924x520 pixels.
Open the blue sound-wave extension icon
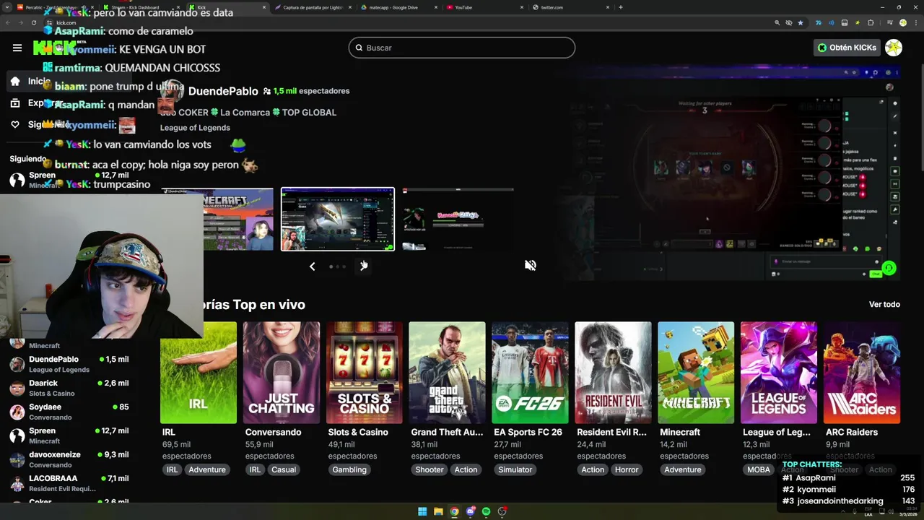[832, 23]
